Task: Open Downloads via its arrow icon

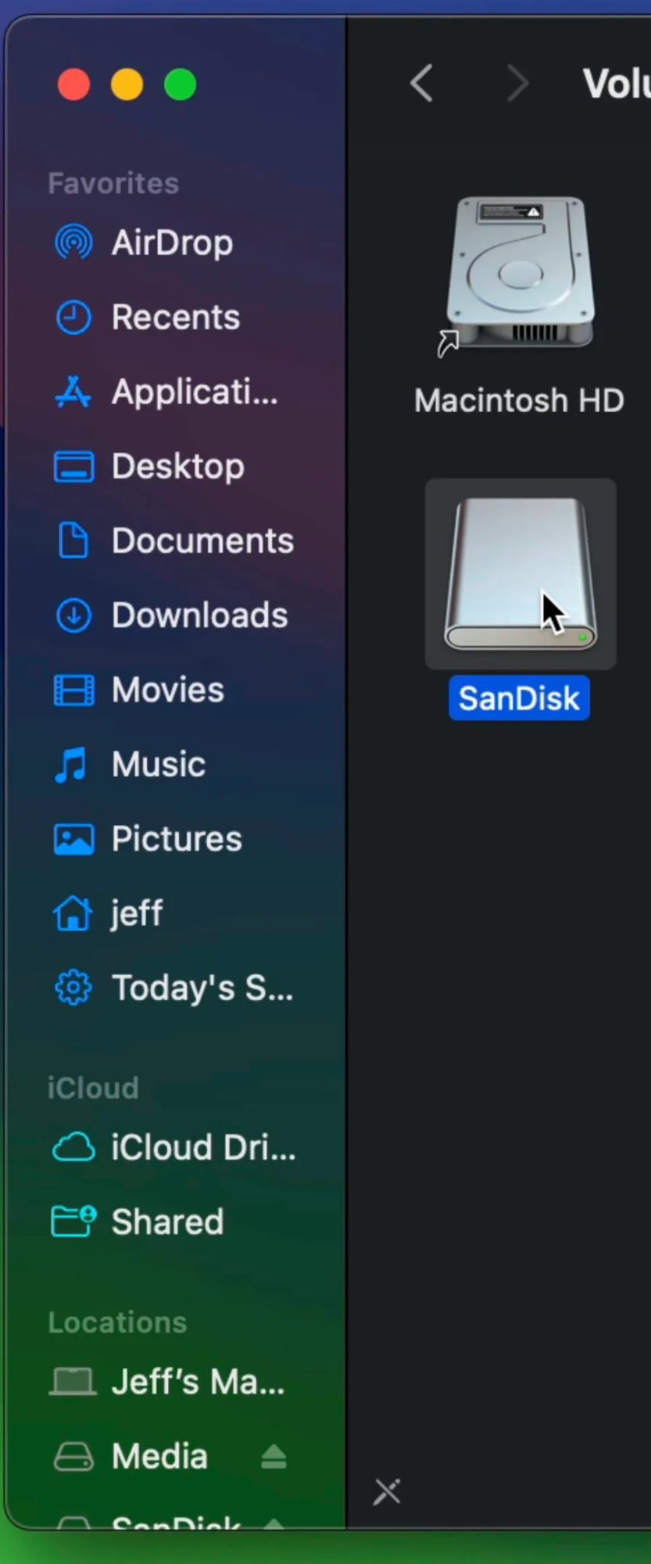Action: pos(73,615)
